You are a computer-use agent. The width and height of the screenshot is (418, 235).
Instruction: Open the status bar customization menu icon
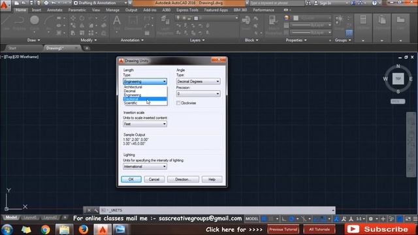[415, 219]
